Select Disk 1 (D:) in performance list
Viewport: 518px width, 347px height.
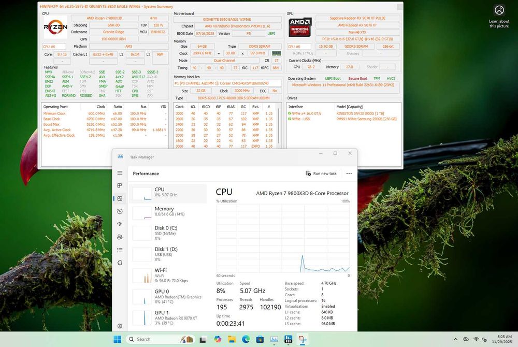pyautogui.click(x=168, y=254)
